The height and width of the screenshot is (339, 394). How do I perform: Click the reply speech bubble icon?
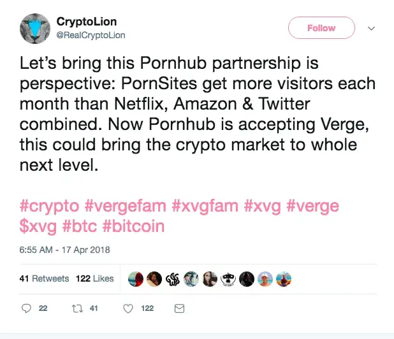pos(26,308)
